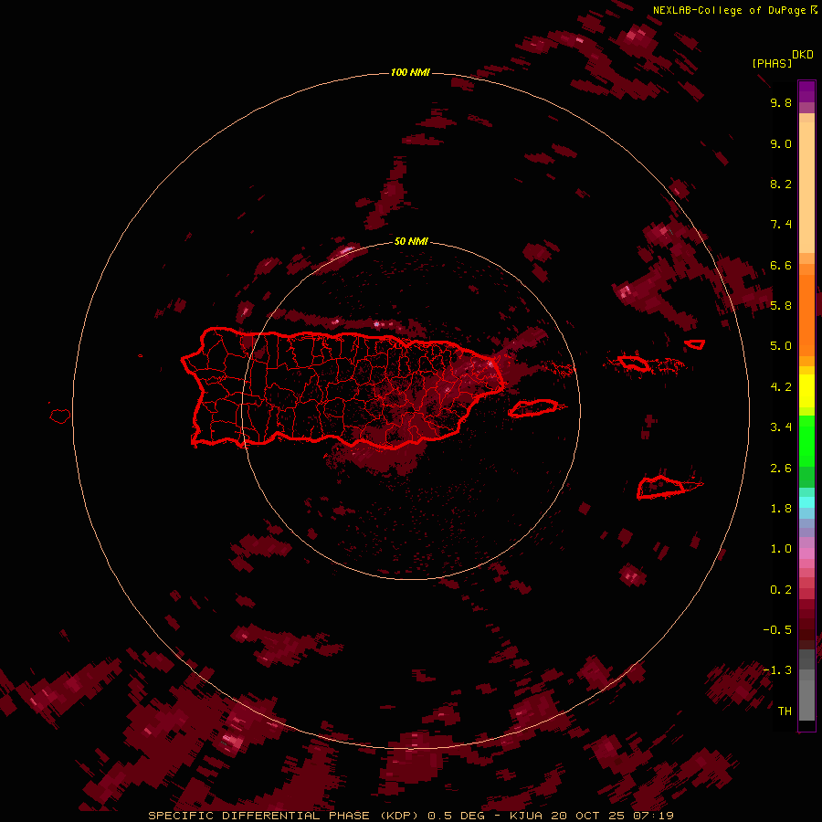
Task: Click the 07:19 timestamp in caption
Action: tap(652, 816)
